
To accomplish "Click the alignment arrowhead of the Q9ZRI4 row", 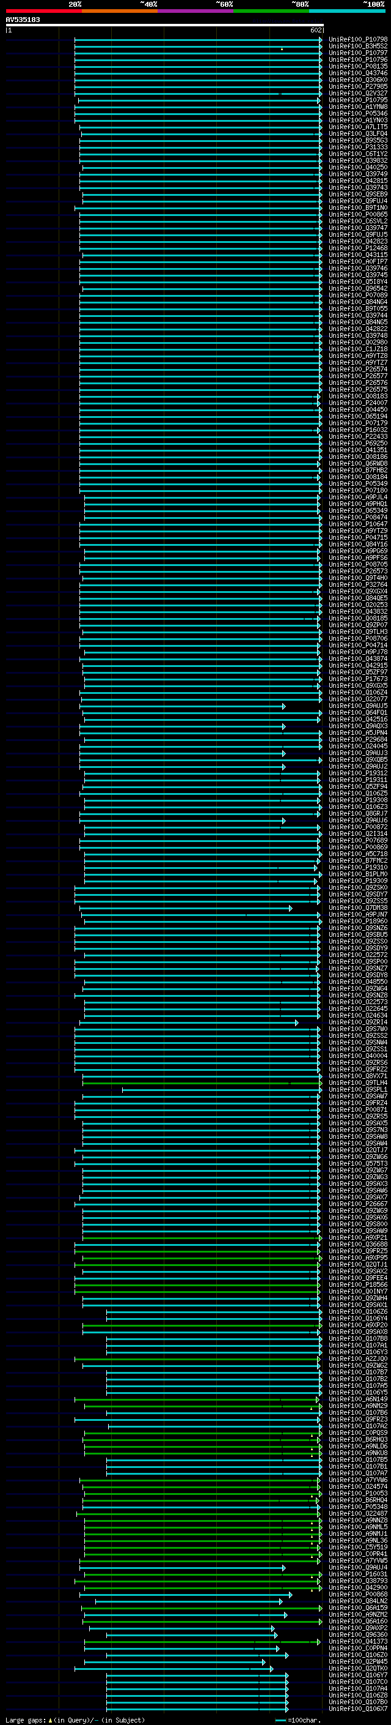I will (x=297, y=1023).
